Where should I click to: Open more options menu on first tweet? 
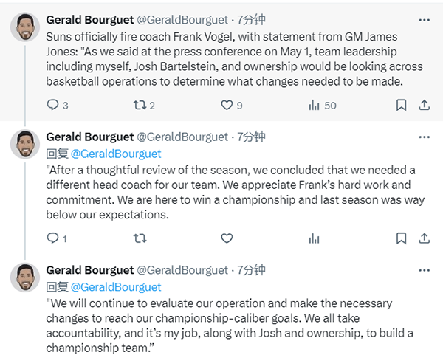(424, 20)
